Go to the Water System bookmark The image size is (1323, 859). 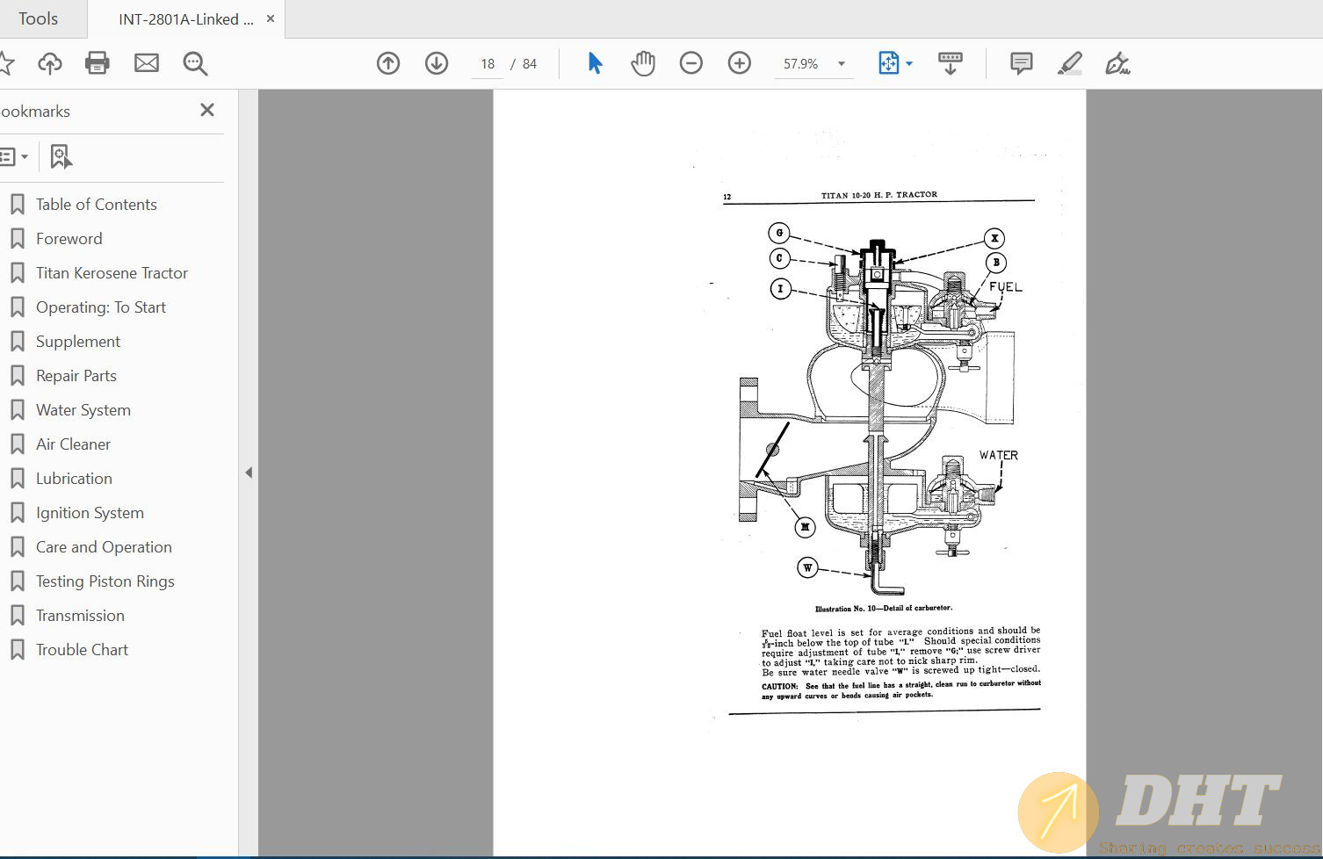[83, 410]
